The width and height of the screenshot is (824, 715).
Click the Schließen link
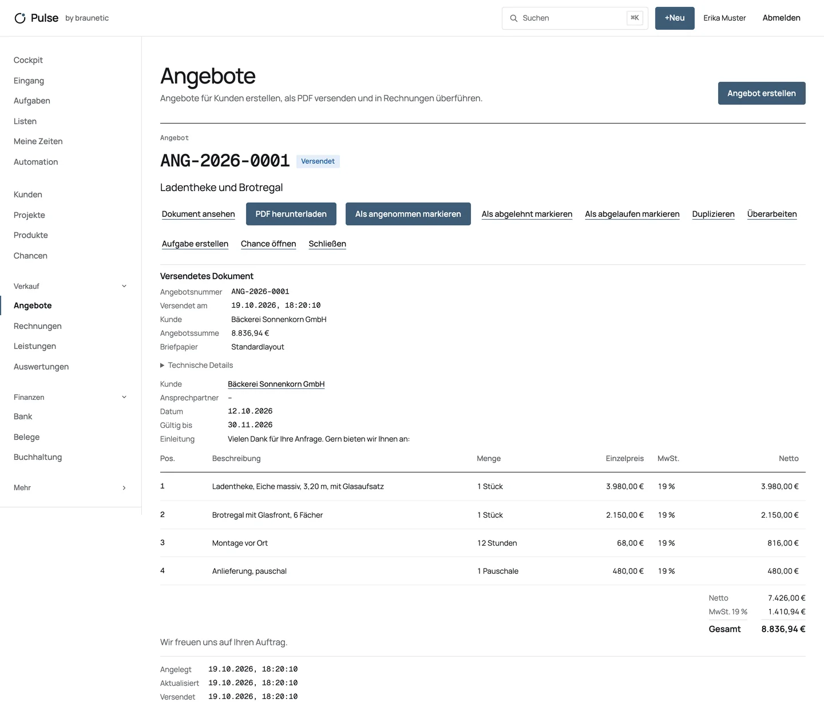[x=327, y=244]
